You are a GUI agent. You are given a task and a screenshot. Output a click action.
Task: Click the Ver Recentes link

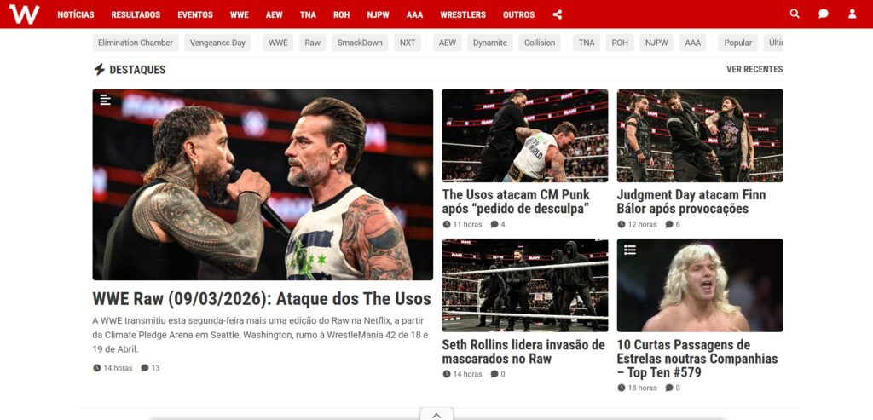tap(754, 70)
